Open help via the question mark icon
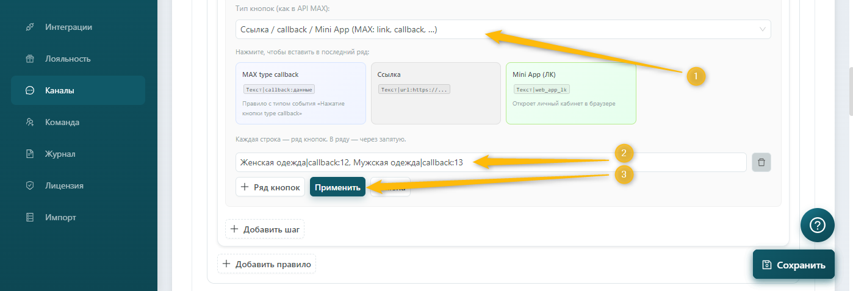This screenshot has height=291, width=853. click(x=817, y=226)
